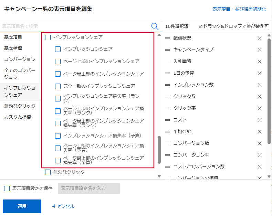Click the 適用 apply button
Image resolution: width=272 pixels, height=216 pixels.
tap(22, 206)
